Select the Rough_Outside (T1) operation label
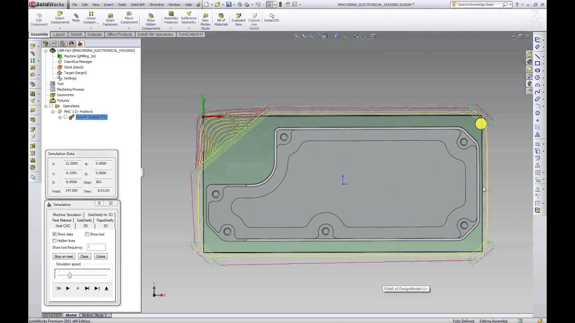 coord(92,117)
